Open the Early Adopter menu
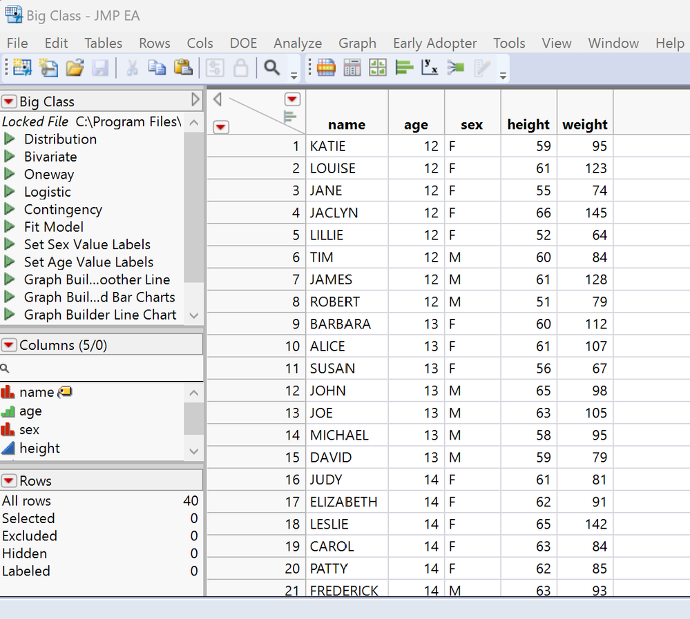This screenshot has width=690, height=619. (434, 43)
